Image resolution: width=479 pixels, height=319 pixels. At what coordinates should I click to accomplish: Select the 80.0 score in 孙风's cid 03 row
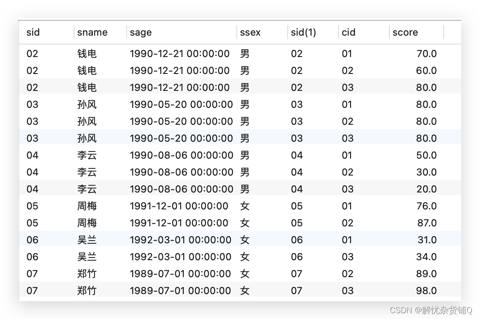[x=426, y=138]
